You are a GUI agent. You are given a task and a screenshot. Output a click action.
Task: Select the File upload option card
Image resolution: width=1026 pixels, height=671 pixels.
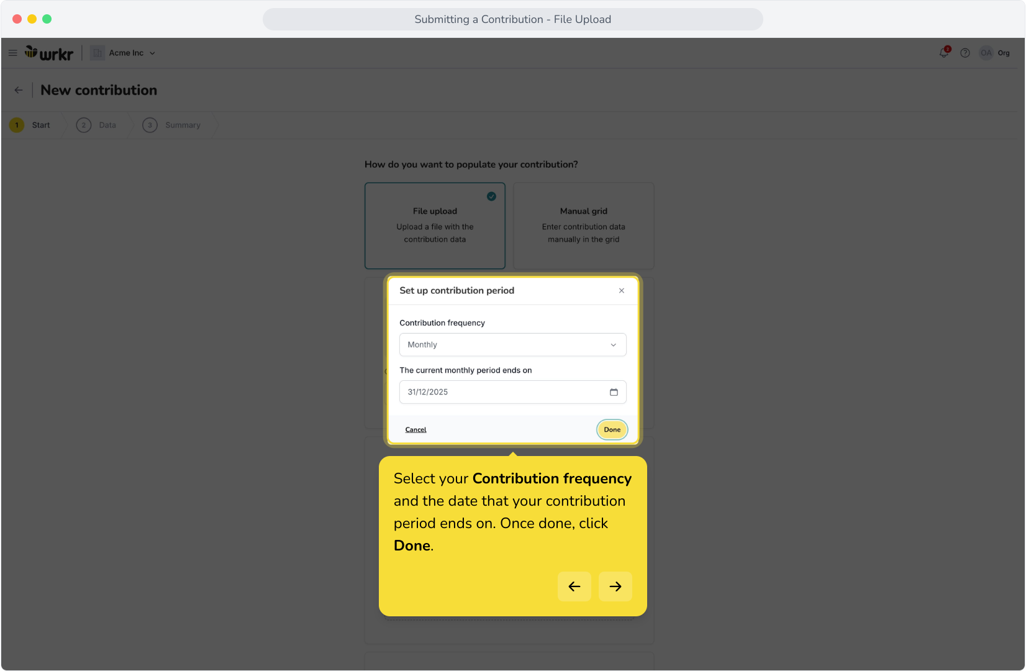click(435, 226)
